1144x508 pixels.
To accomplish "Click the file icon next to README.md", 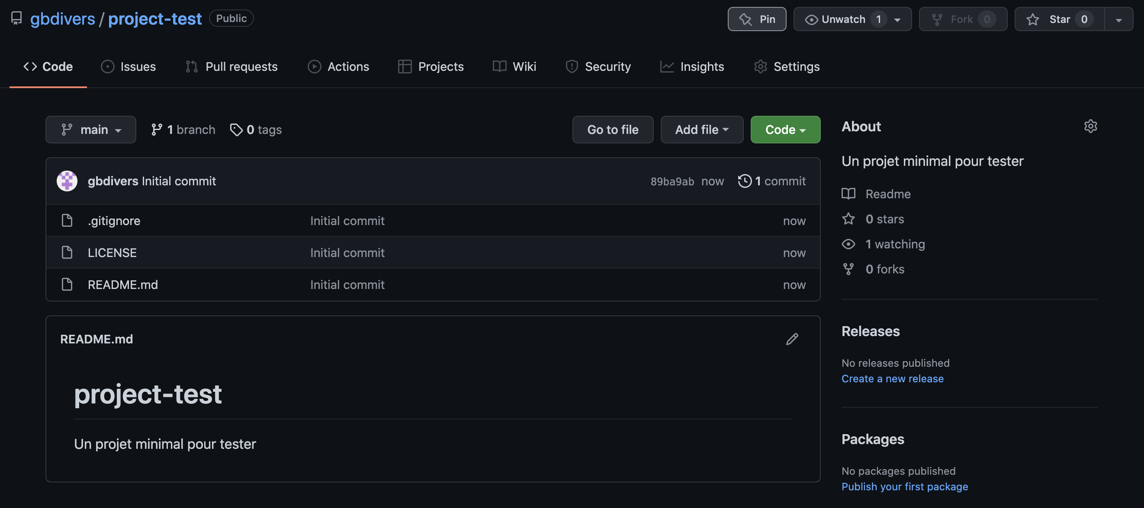I will tap(67, 284).
